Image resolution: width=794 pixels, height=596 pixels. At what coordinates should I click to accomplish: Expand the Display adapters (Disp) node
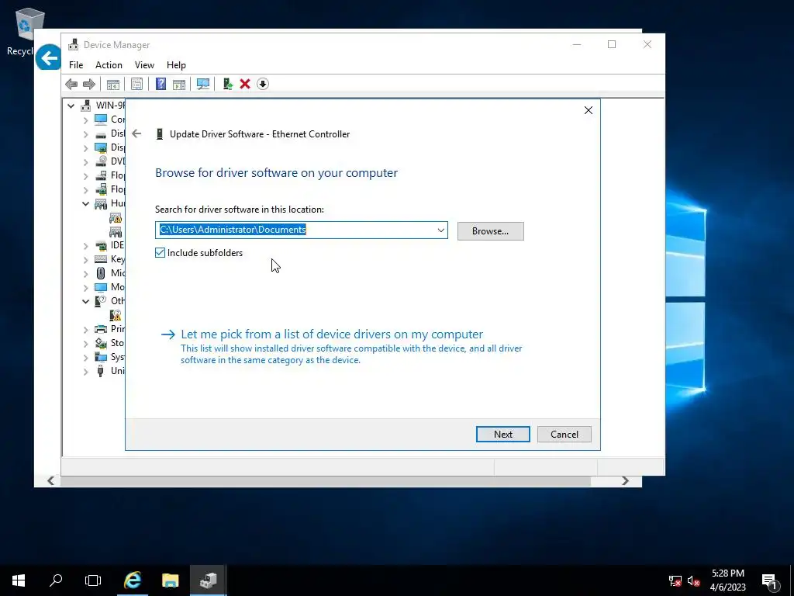(85, 148)
